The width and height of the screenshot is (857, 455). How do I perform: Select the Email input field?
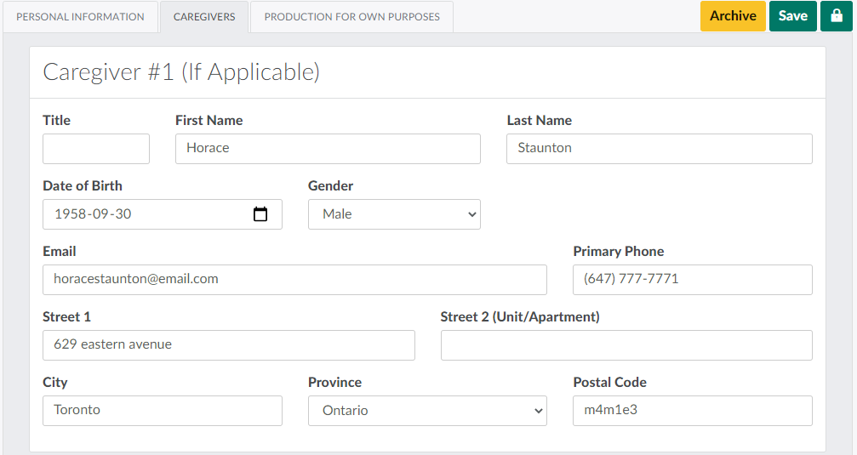(294, 280)
